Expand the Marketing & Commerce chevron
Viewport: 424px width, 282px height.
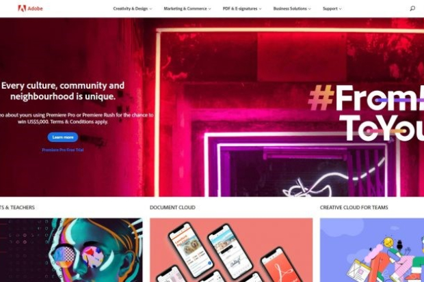point(209,9)
